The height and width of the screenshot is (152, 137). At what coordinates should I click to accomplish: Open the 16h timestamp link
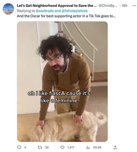[x=125, y=6]
